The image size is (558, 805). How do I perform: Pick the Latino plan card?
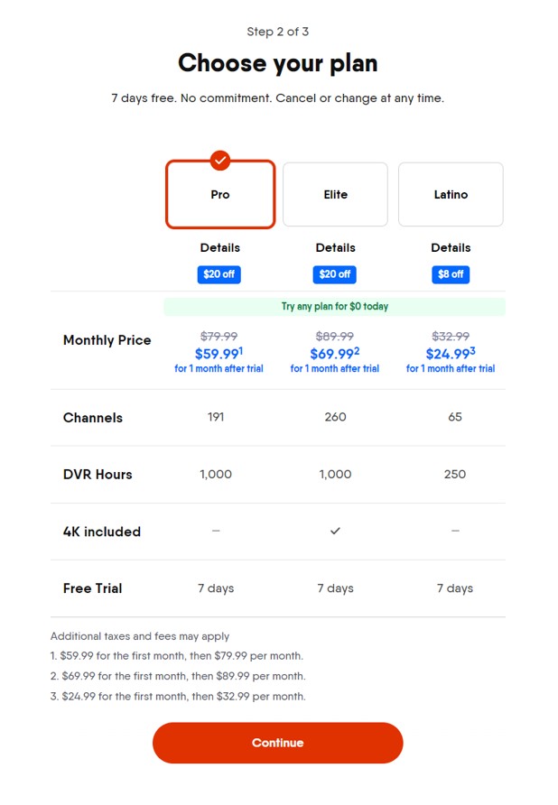tap(451, 195)
